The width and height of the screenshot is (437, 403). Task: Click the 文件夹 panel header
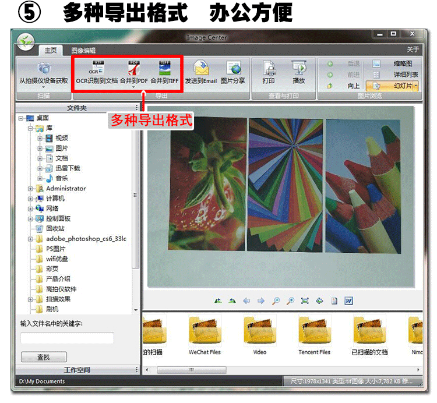pos(77,108)
